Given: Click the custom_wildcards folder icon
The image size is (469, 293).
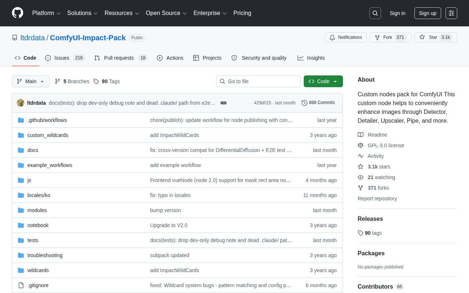Looking at the screenshot, I should coord(21,135).
